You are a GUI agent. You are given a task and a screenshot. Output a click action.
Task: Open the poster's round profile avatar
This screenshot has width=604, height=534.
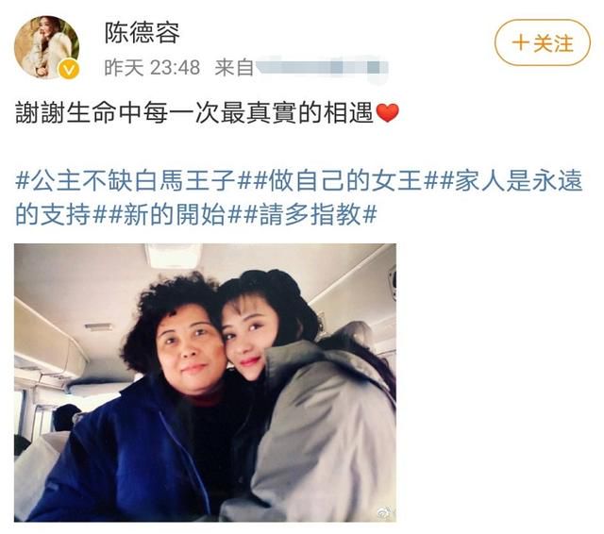click(46, 47)
